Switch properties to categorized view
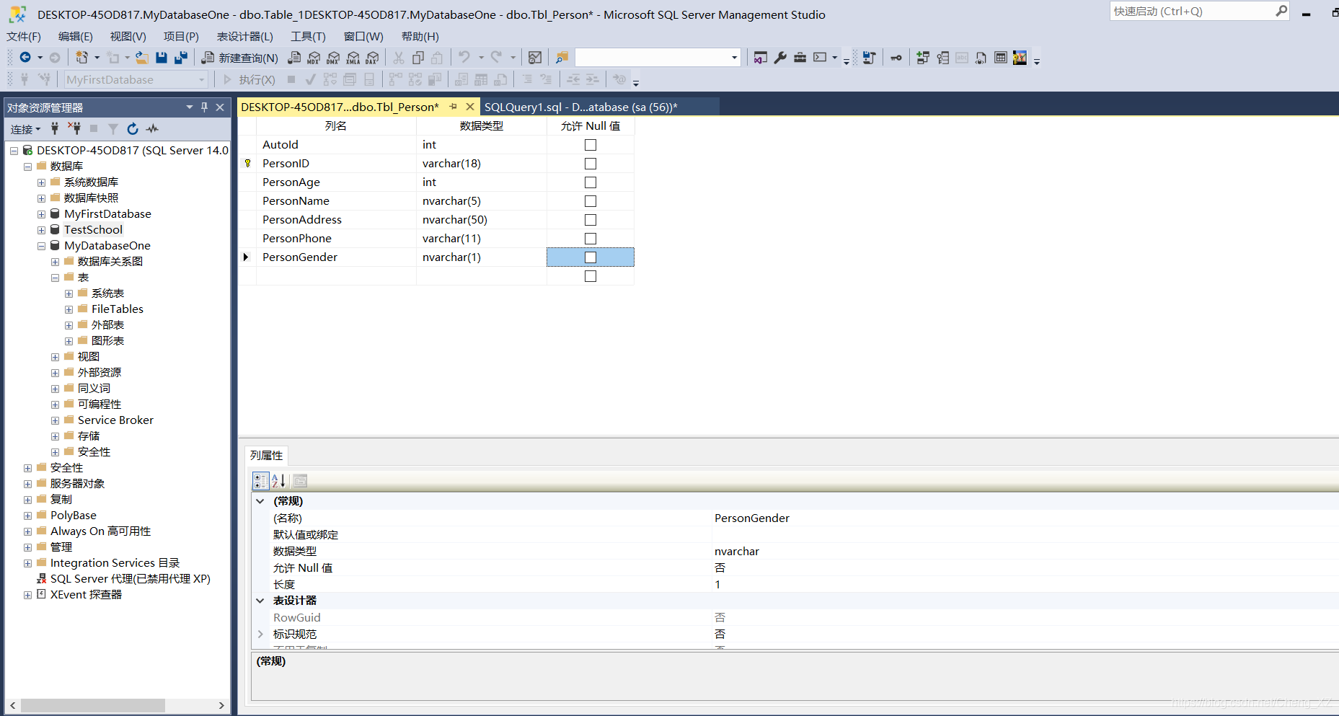This screenshot has height=716, width=1339. (x=260, y=480)
